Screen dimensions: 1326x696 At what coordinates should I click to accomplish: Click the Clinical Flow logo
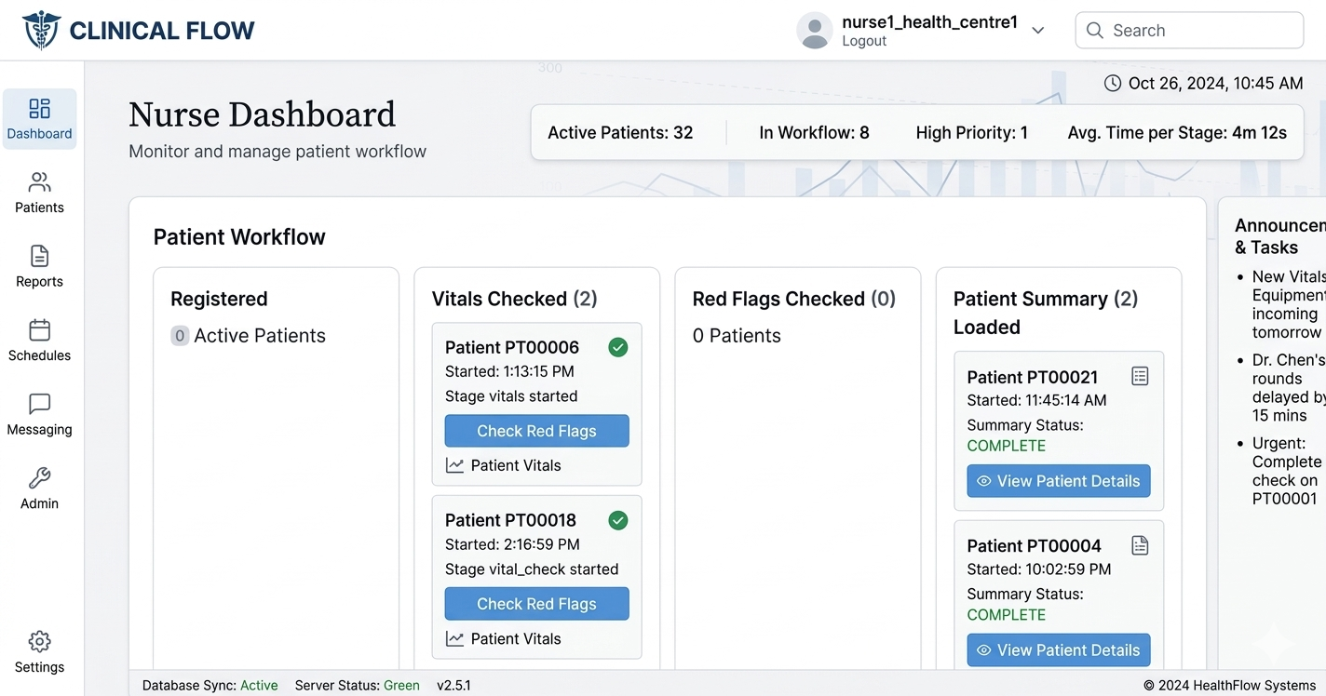[42, 30]
